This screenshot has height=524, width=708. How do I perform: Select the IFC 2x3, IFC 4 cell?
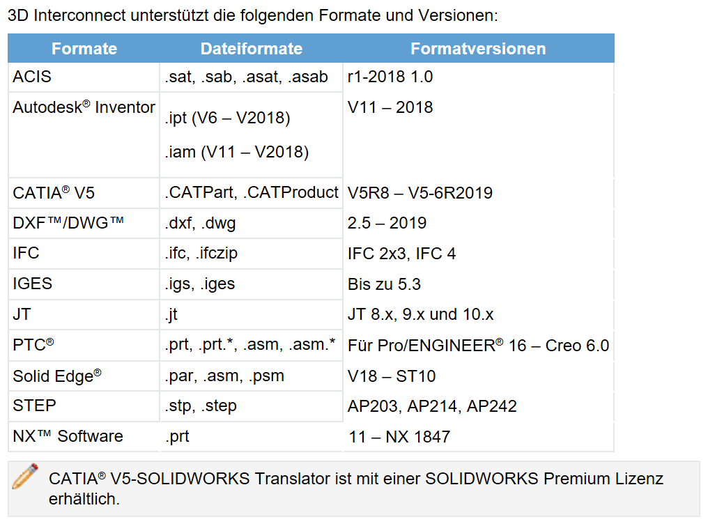[478, 254]
